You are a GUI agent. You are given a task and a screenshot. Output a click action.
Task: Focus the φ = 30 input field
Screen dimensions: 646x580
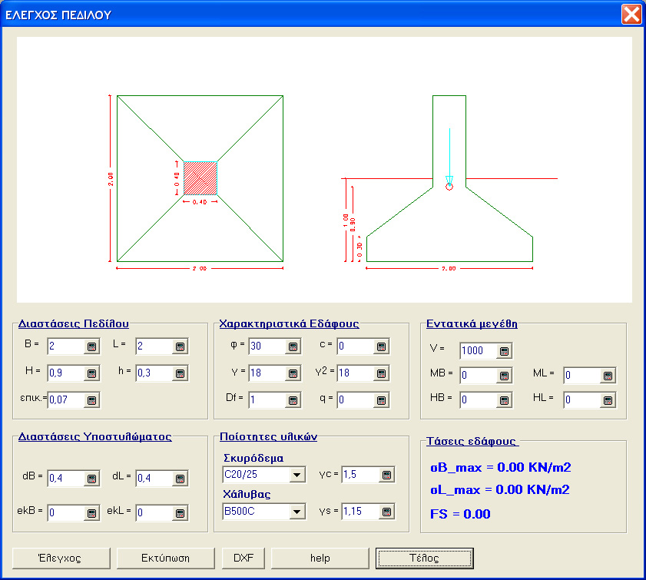coord(267,346)
